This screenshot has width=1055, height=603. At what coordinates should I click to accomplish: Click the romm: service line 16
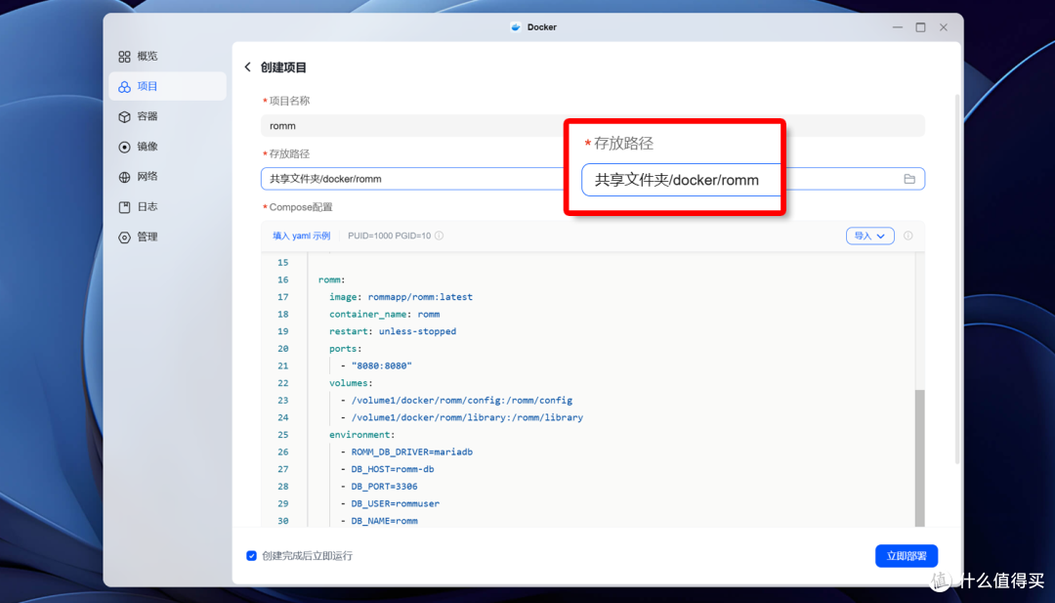pos(332,280)
